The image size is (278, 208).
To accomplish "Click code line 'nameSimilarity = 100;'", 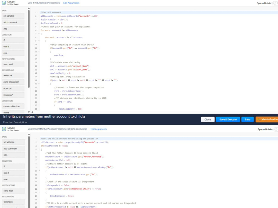I will (x=71, y=109).
